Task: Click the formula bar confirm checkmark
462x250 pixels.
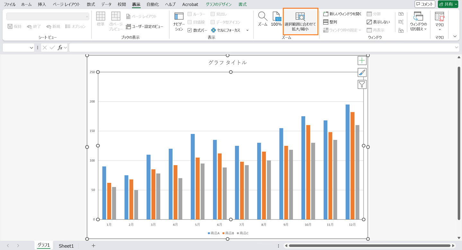Action: tap(52, 48)
